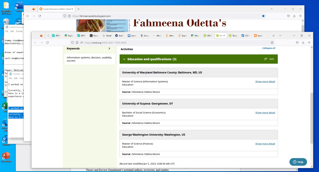Go back in the ORCID browser window
Image resolution: width=319 pixels, height=172 pixels.
36,43
